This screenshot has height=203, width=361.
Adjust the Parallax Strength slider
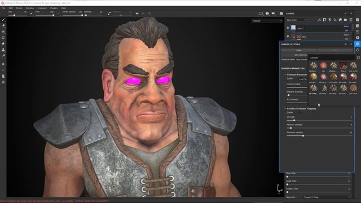(319, 120)
